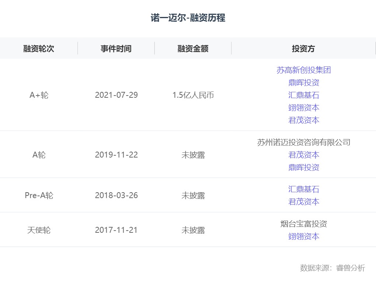Click the date 2021-07-29
Image resolution: width=376 pixels, height=287 pixels.
tap(116, 95)
